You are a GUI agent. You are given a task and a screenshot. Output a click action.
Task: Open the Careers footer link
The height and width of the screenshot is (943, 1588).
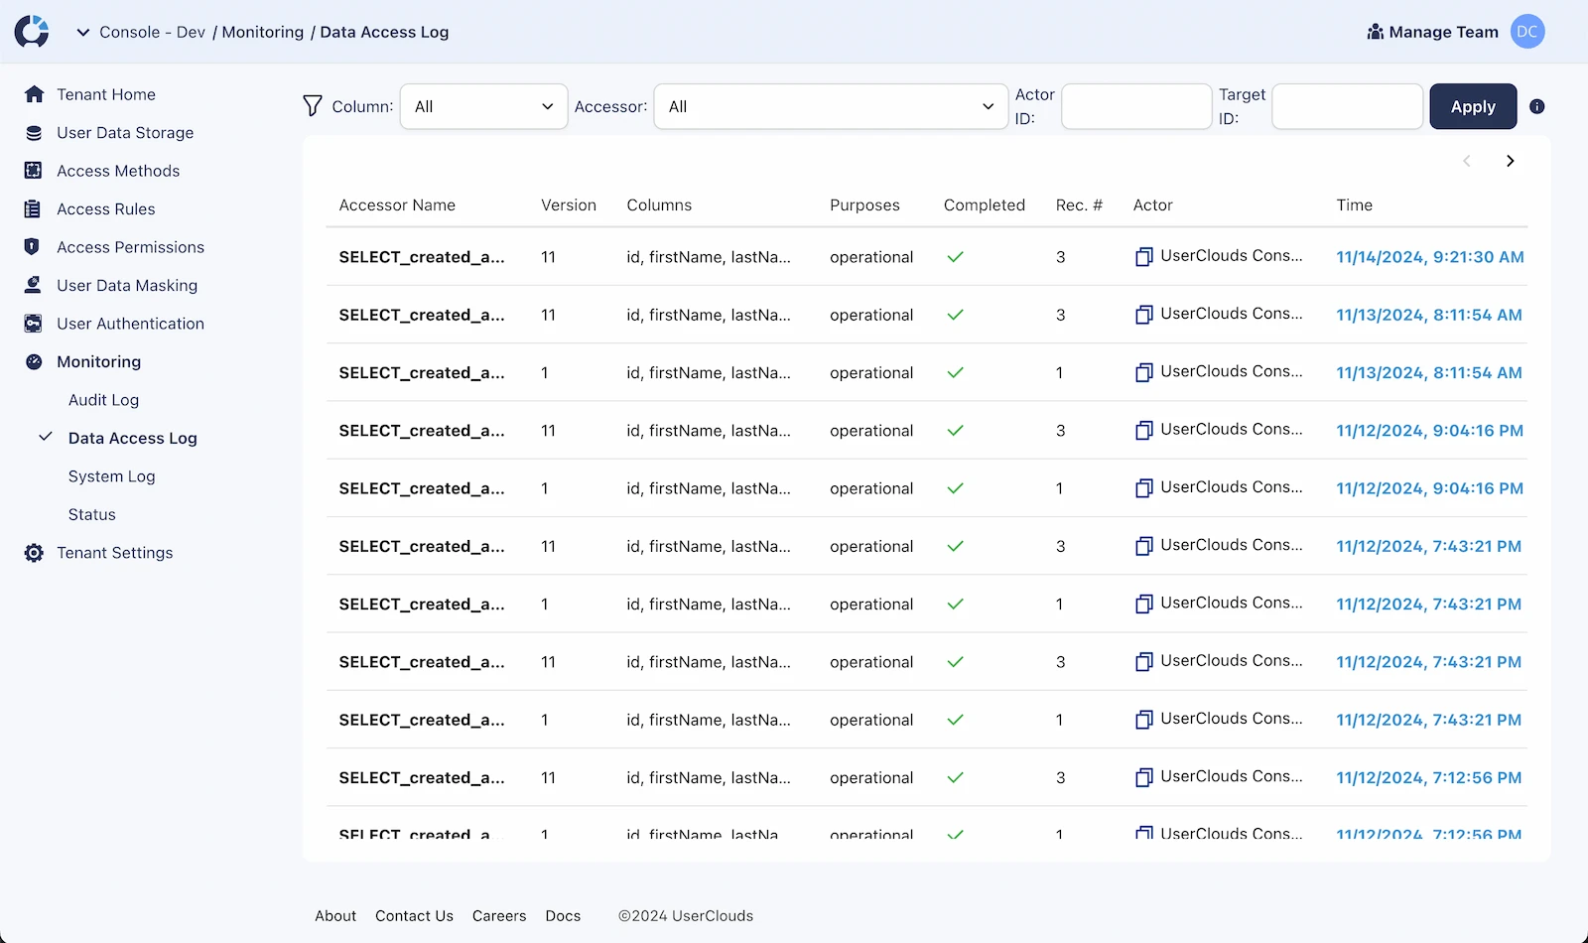click(499, 916)
